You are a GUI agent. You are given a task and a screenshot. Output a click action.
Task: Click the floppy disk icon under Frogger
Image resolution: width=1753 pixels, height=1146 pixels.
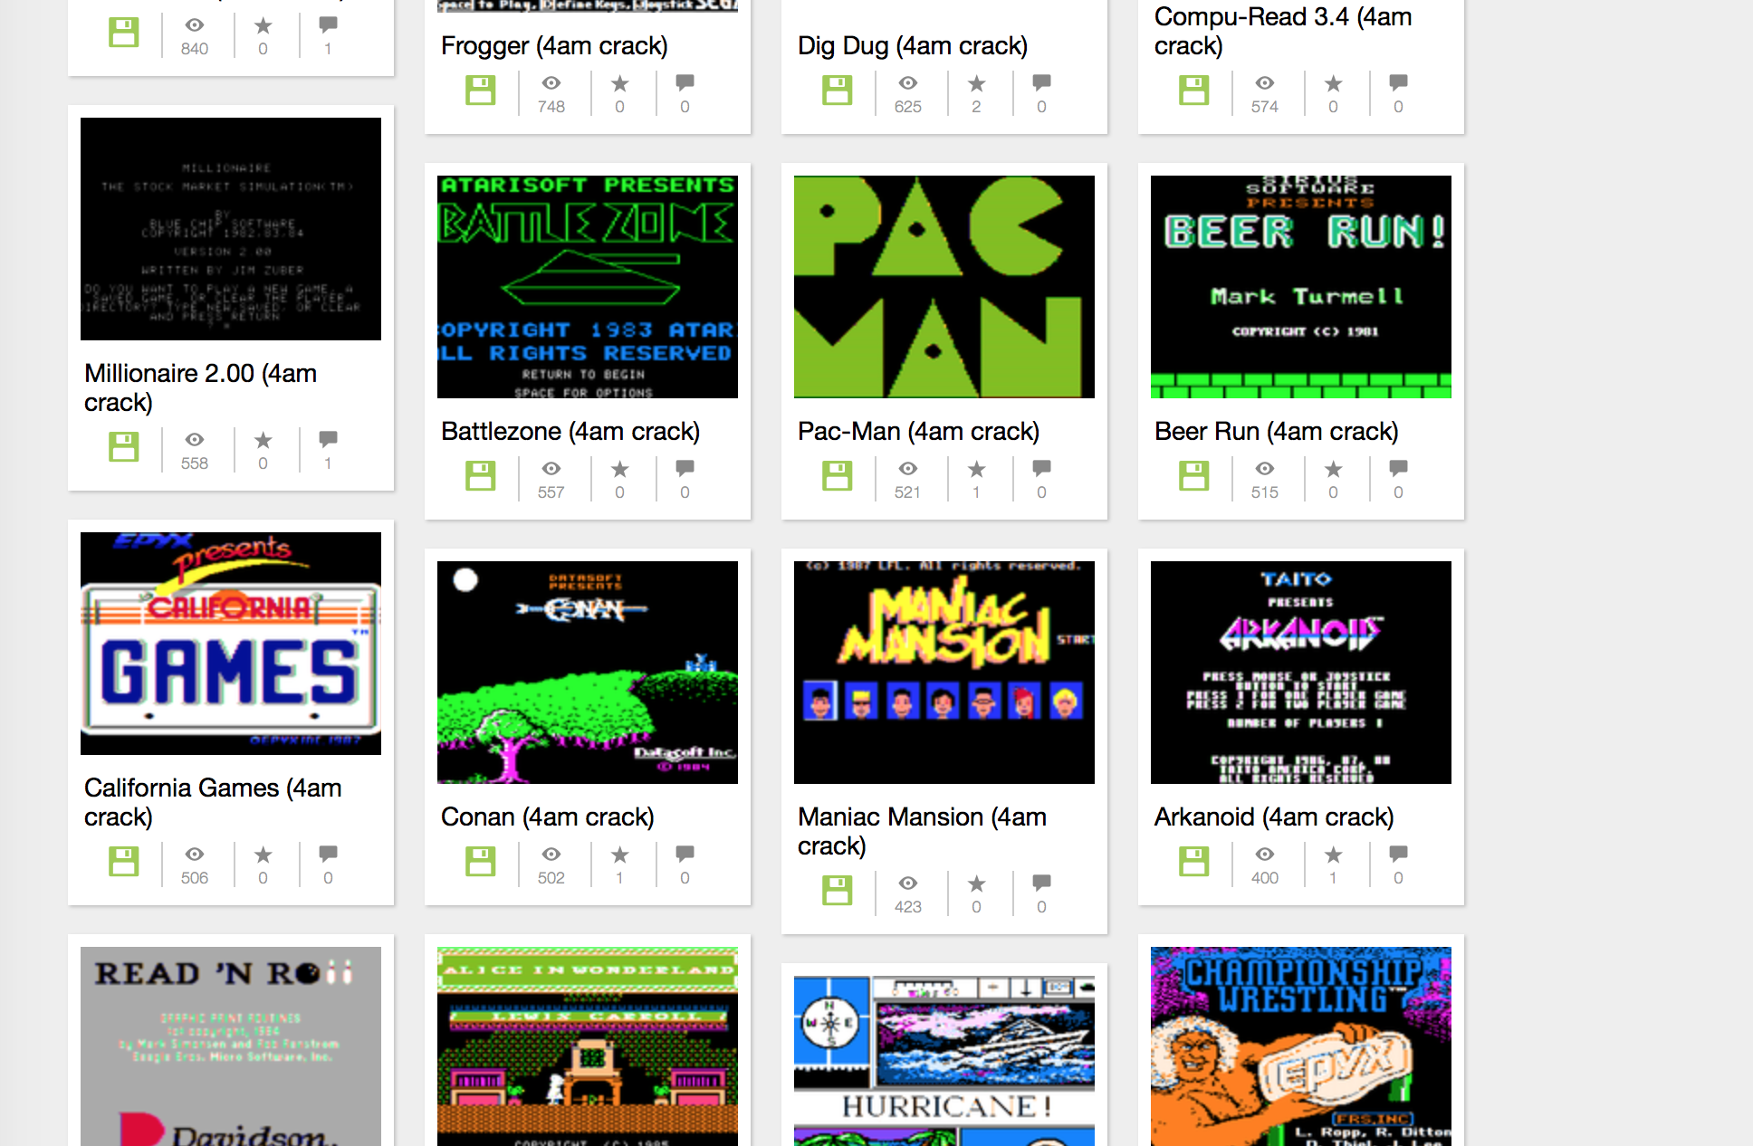coord(480,91)
